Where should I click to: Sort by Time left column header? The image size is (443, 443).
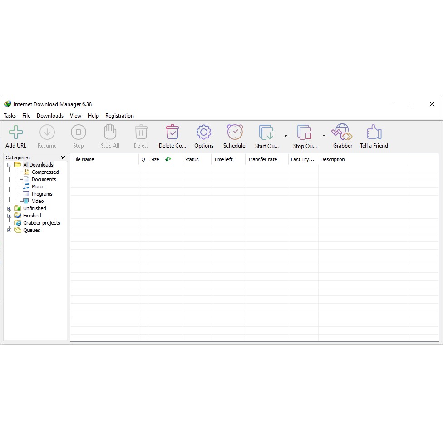[229, 159]
